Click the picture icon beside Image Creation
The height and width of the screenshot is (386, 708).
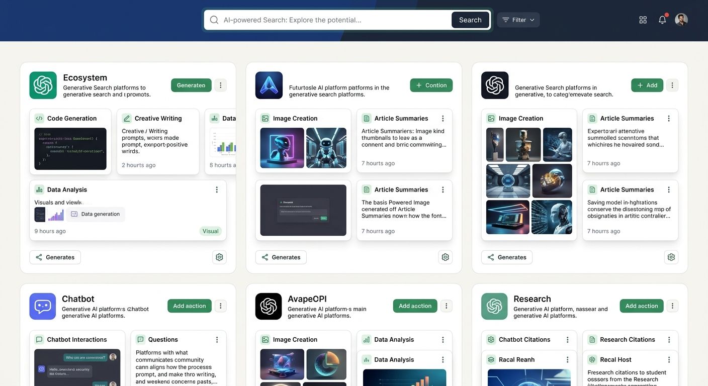click(265, 118)
